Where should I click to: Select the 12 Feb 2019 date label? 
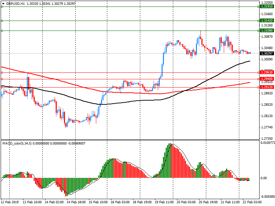(9, 203)
